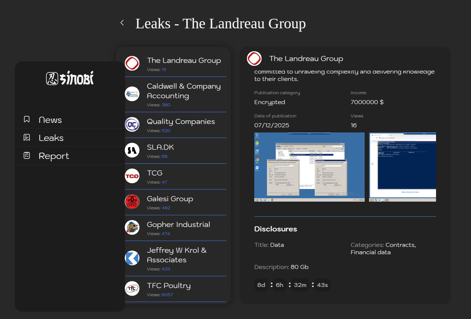Open the Report page from the sidebar
The height and width of the screenshot is (319, 471).
(54, 156)
